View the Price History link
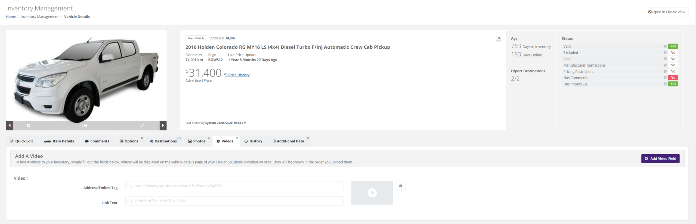 pos(237,75)
